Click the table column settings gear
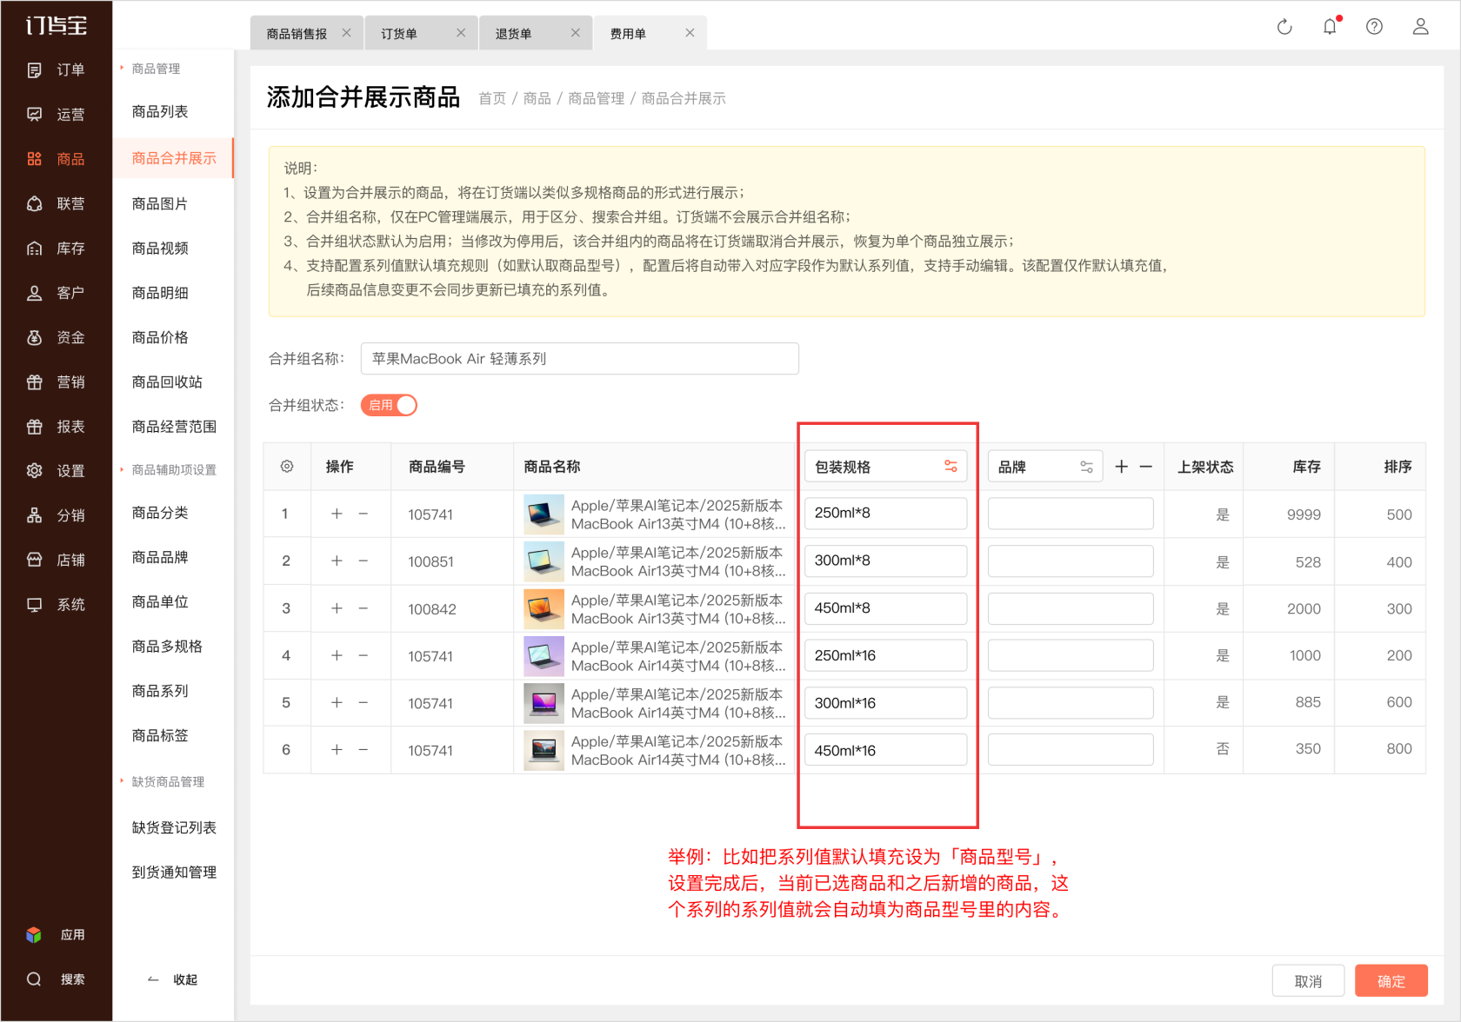 pos(287,467)
